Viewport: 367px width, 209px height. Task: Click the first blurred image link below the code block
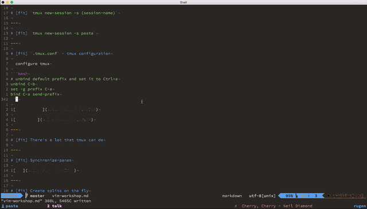pos(56,109)
